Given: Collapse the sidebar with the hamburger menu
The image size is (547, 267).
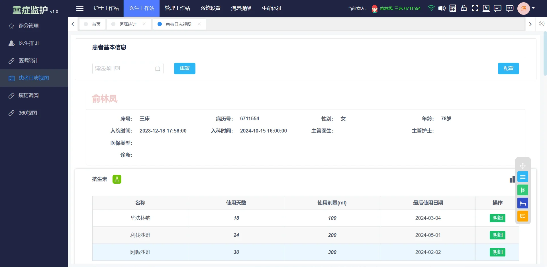Looking at the screenshot, I should click(x=80, y=8).
